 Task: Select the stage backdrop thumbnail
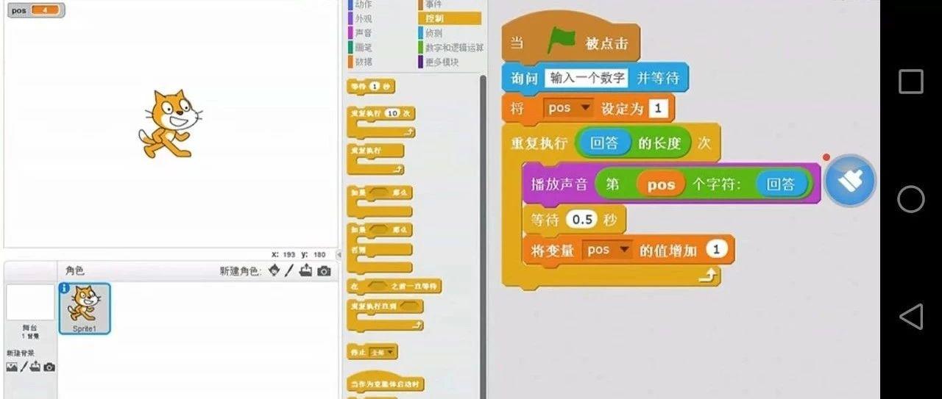coord(30,302)
